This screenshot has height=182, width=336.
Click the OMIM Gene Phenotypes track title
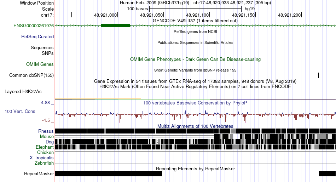coord(195,59)
